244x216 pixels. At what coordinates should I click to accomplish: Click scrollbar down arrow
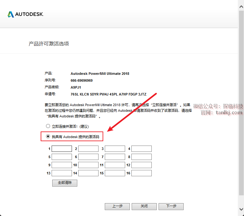(x=241, y=209)
